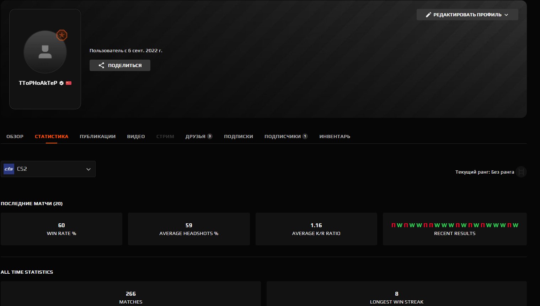Viewport: 540px width, 306px height.
Task: Click the first П result in recent results
Action: (393, 225)
